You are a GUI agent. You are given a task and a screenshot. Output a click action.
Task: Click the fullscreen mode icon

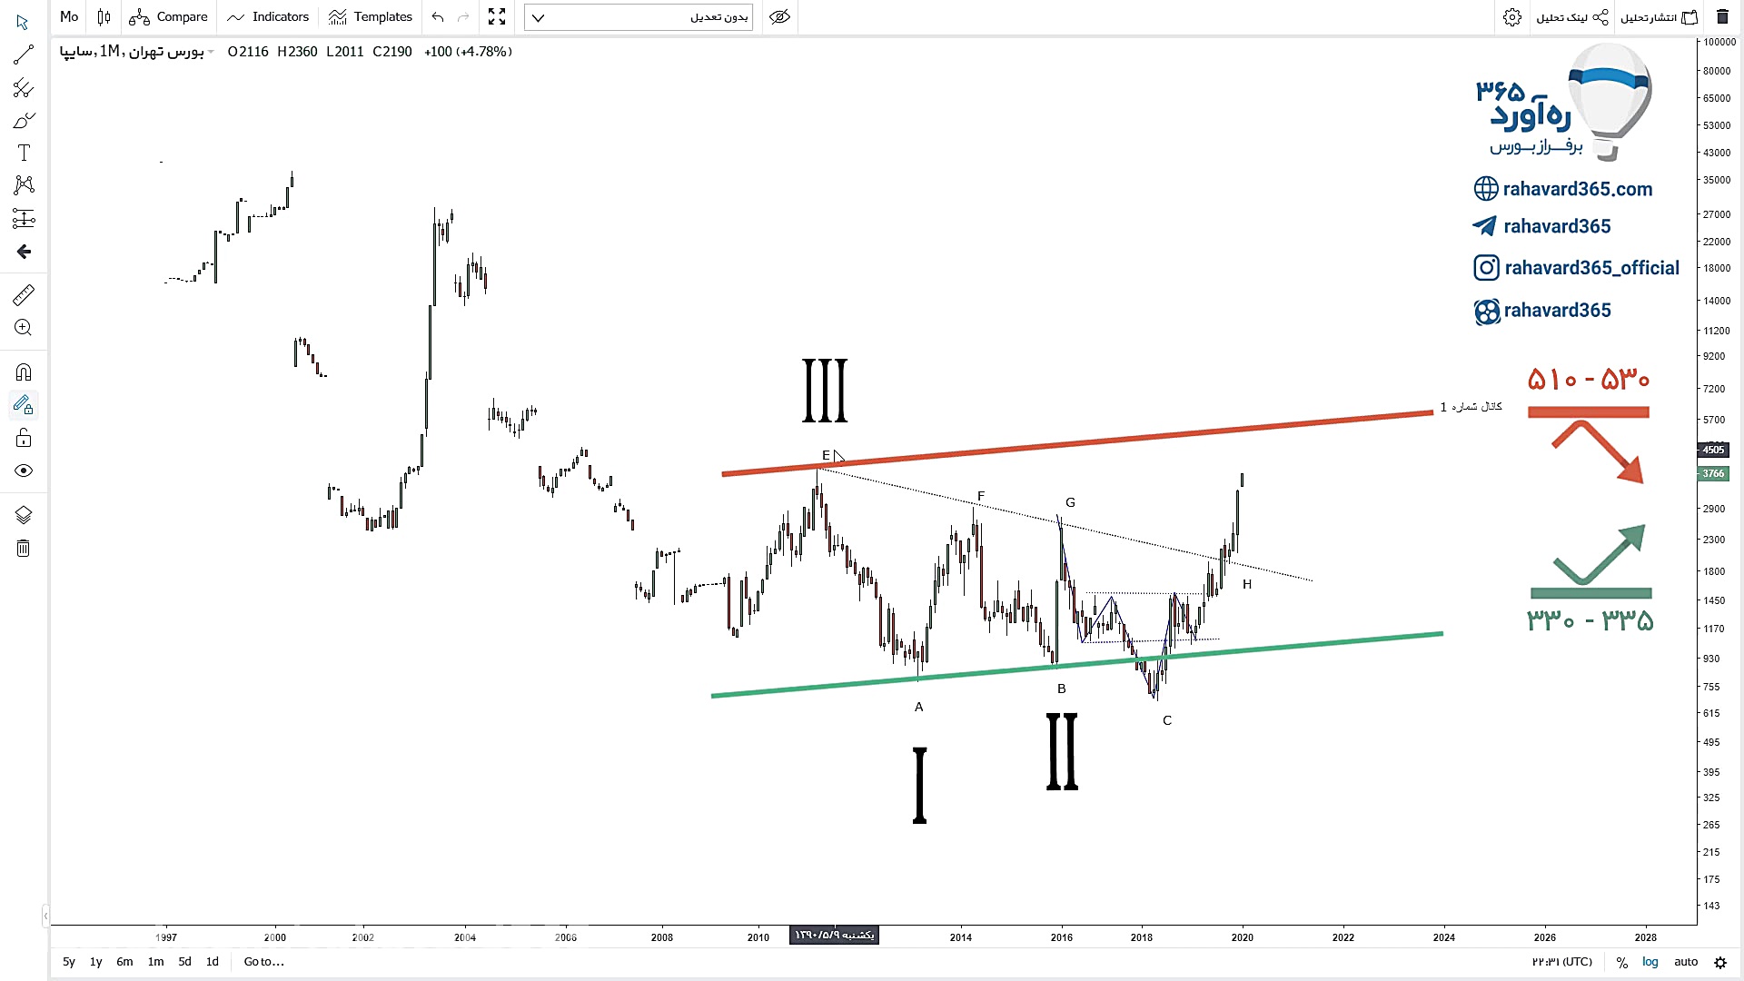pyautogui.click(x=497, y=16)
